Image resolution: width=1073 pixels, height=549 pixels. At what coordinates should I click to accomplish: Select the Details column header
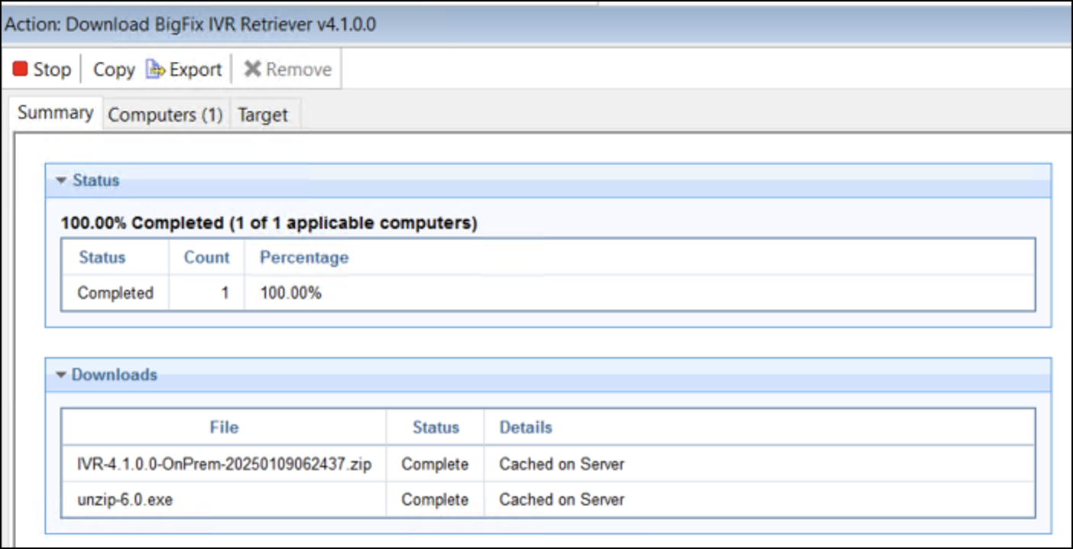526,427
